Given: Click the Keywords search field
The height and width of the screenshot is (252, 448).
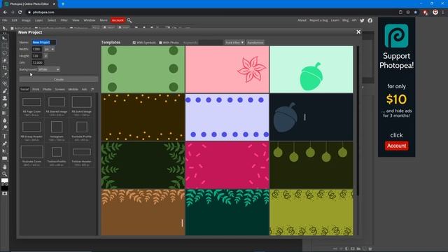Looking at the screenshot, I should coord(210,42).
